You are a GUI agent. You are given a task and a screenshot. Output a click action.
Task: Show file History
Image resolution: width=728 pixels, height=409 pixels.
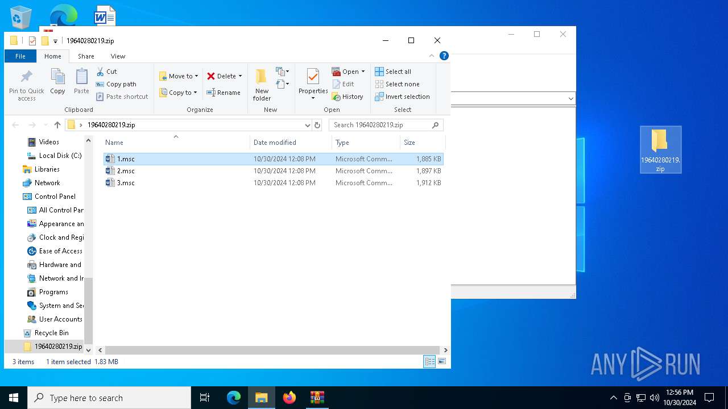(x=348, y=97)
